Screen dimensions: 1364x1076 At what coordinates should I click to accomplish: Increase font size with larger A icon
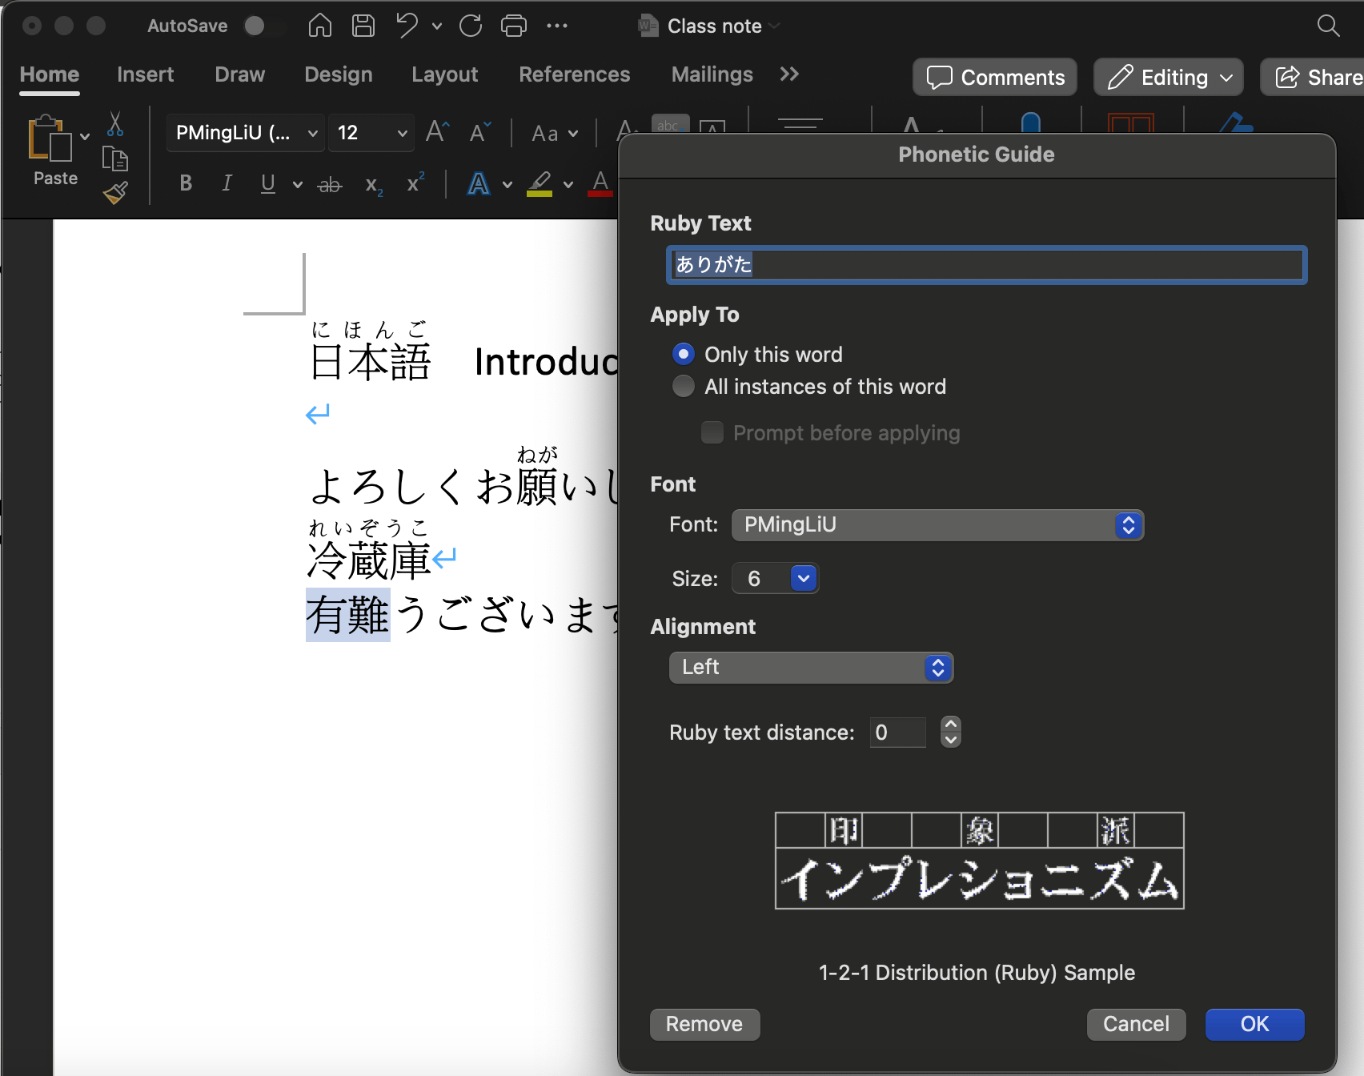438,131
